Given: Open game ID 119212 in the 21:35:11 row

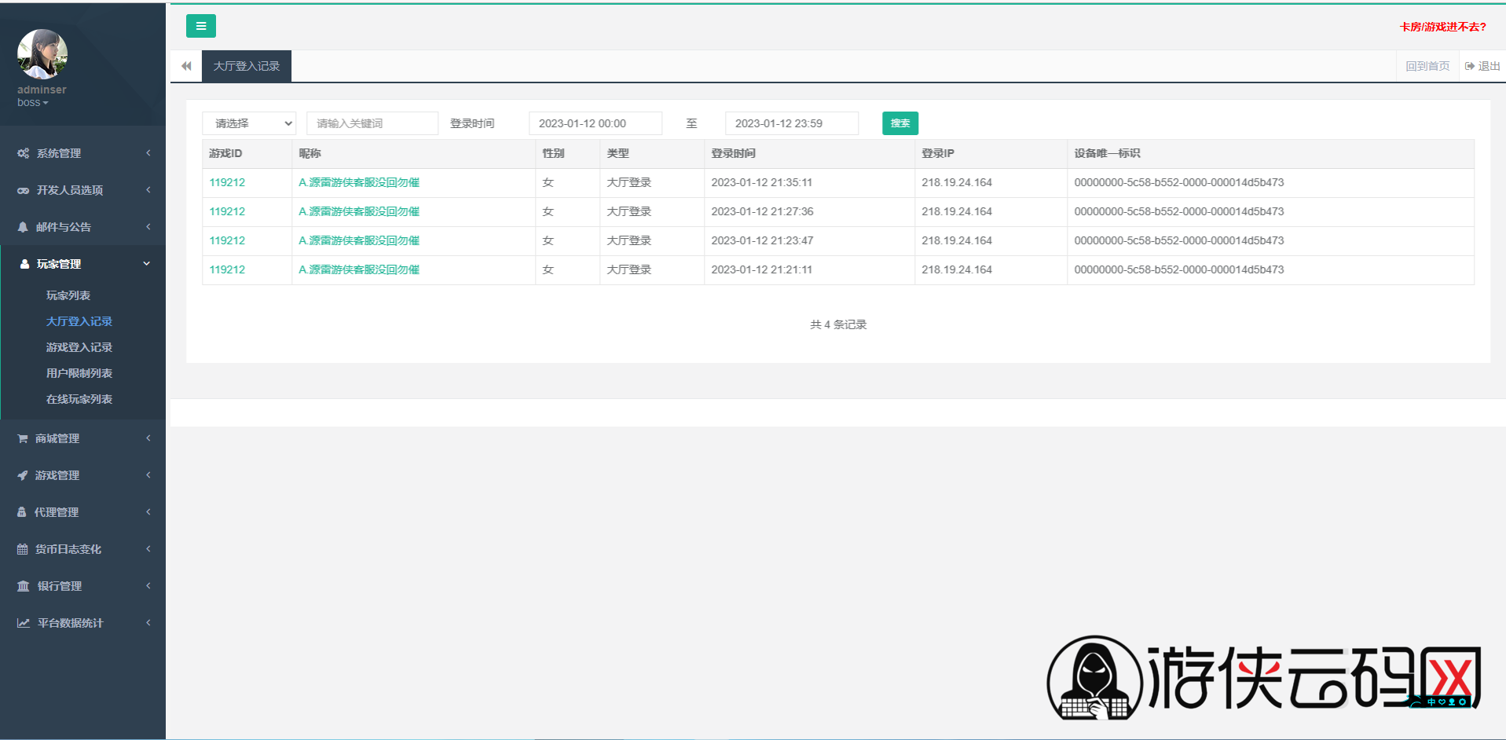Looking at the screenshot, I should click(227, 182).
